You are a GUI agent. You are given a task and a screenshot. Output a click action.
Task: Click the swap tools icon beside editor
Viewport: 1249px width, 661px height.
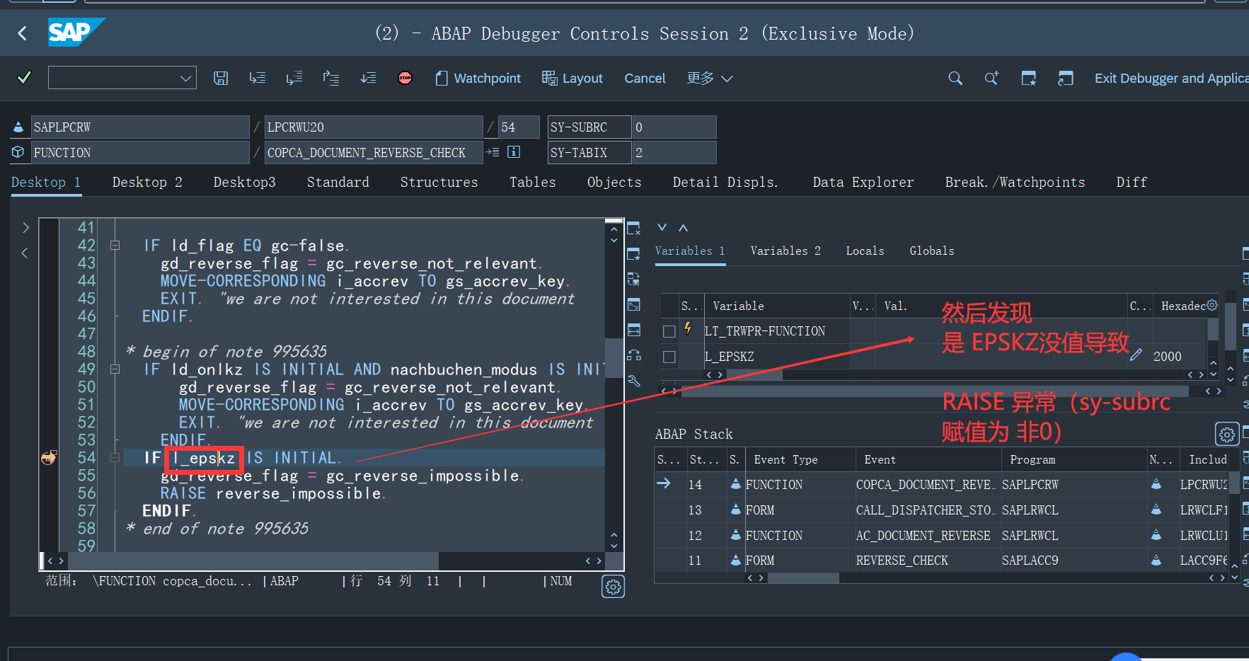(x=633, y=355)
